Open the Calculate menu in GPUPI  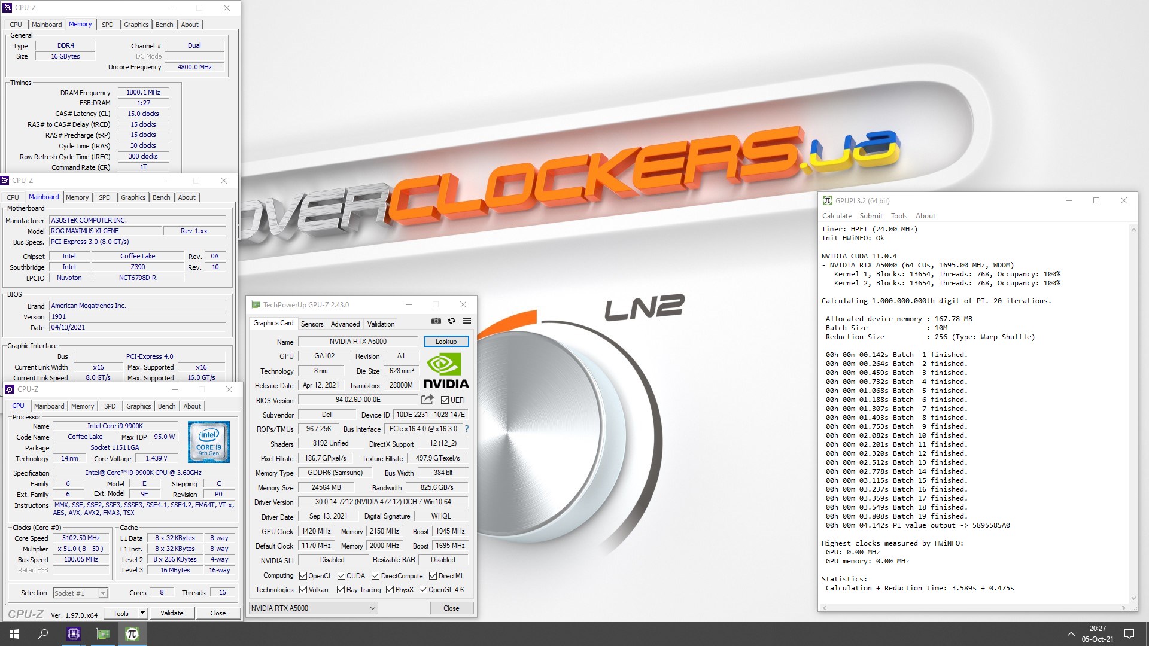(837, 216)
